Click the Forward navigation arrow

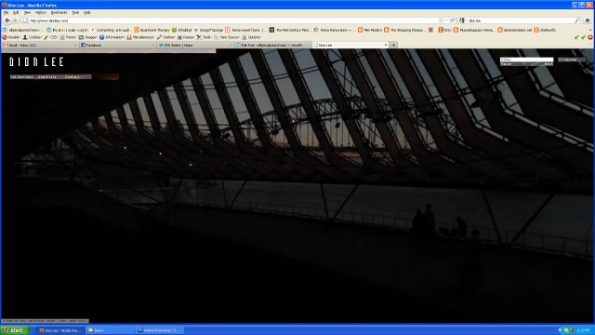(15, 20)
